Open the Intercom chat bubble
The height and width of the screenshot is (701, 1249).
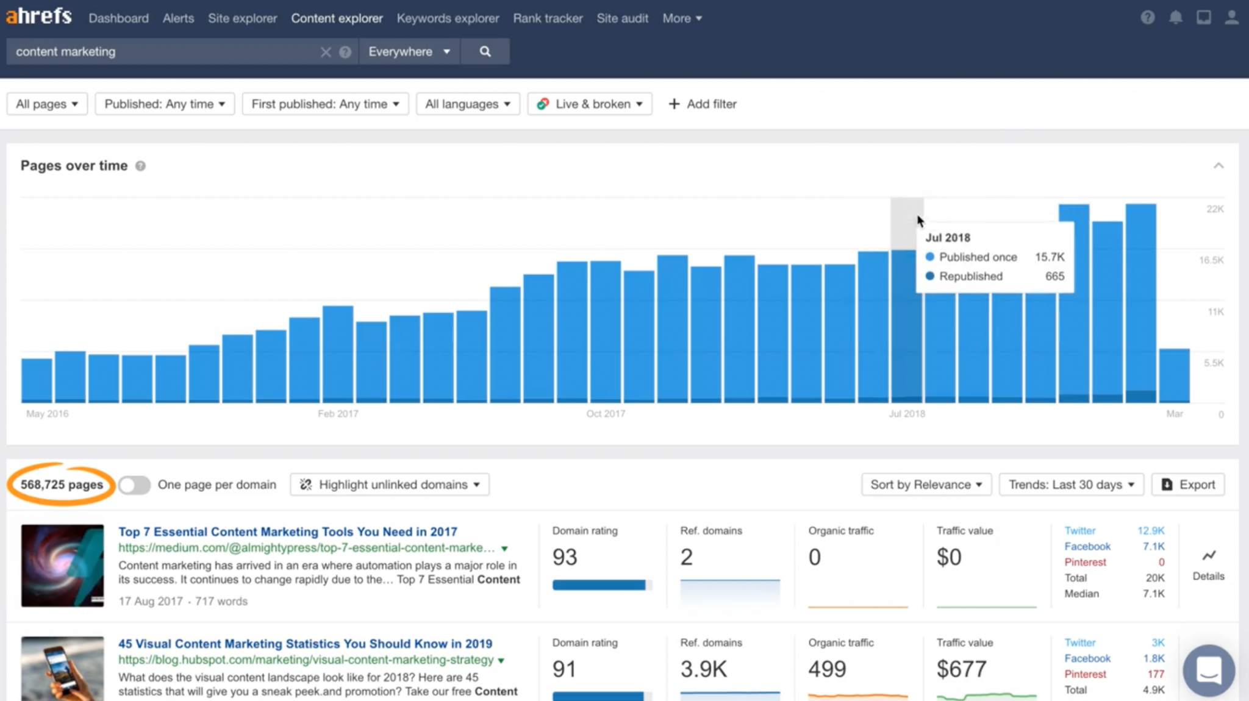coord(1209,671)
